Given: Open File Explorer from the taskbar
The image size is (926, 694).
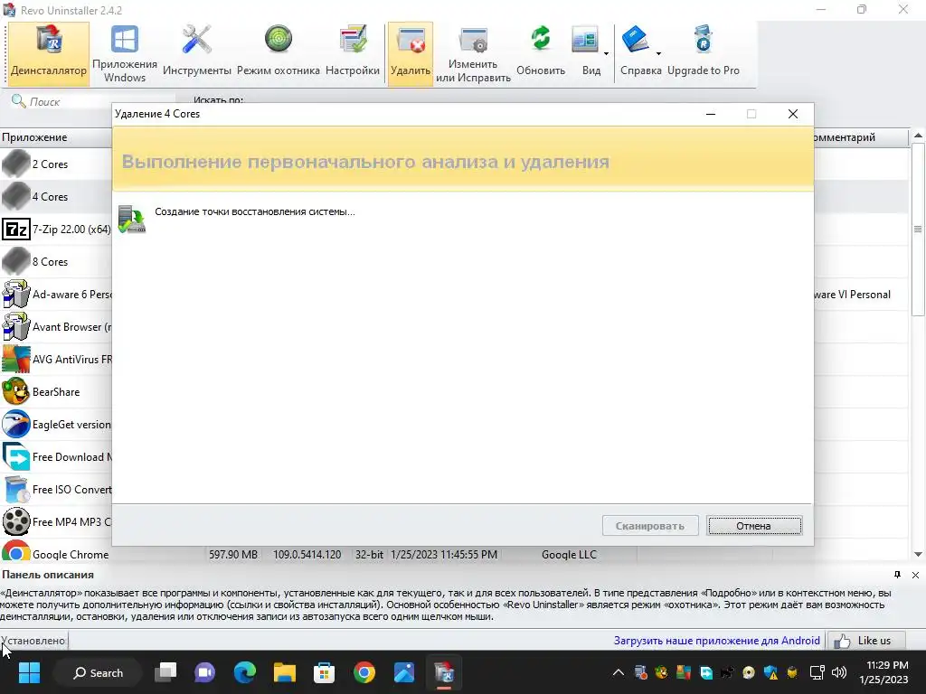Looking at the screenshot, I should [284, 672].
